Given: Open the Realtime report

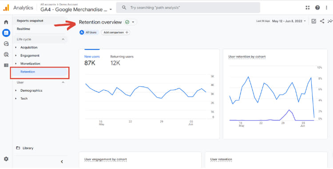Looking at the screenshot, I should point(24,29).
